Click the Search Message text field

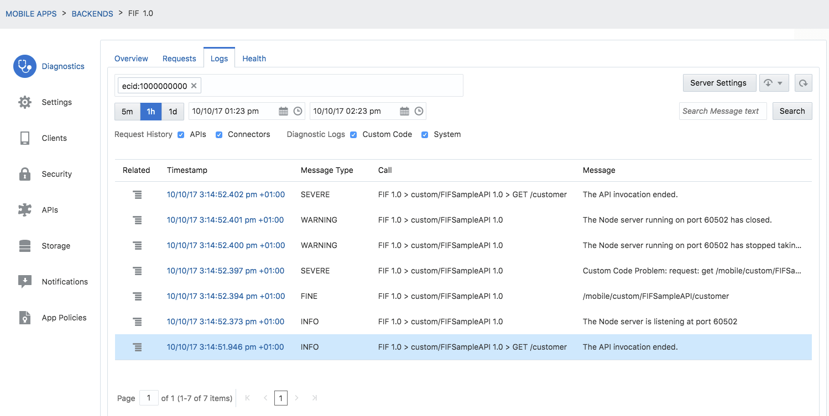point(722,111)
